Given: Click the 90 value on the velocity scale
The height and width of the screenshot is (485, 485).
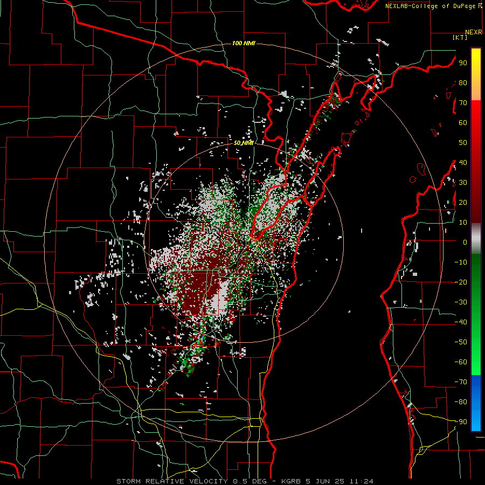Looking at the screenshot, I should pyautogui.click(x=463, y=63).
